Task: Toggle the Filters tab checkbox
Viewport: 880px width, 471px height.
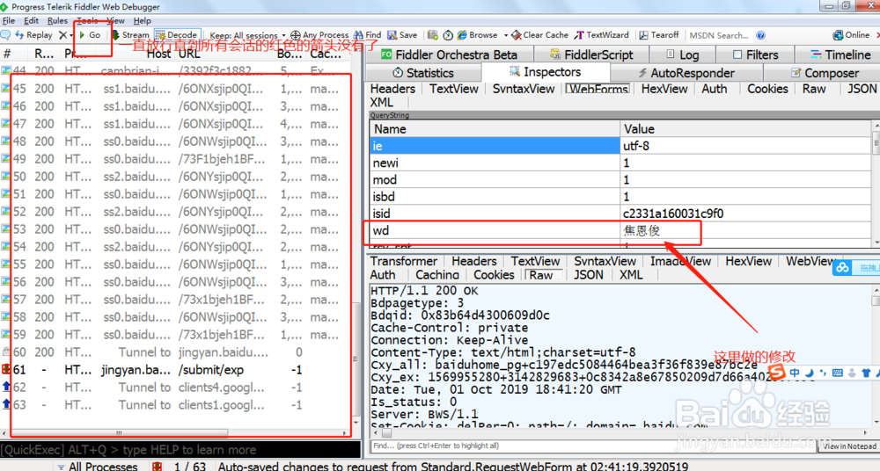Action: (737, 54)
